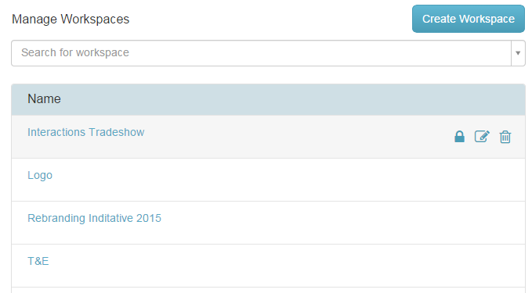The image size is (532, 293).
Task: Click the right edge of Create Workspace button
Action: click(x=521, y=19)
